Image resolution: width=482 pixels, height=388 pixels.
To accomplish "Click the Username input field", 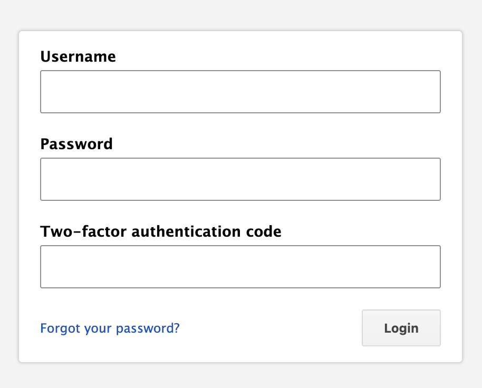I will click(x=240, y=92).
